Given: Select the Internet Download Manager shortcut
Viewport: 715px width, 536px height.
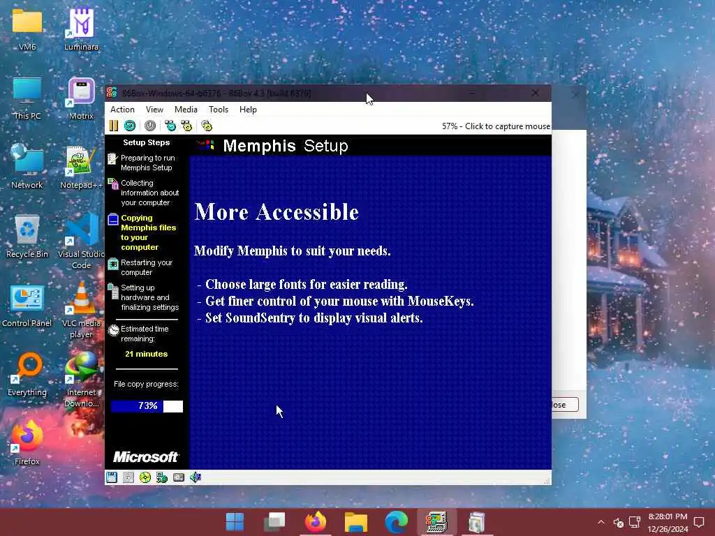Looking at the screenshot, I should [x=81, y=380].
